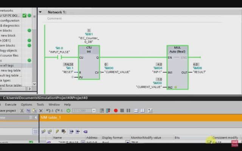Screen dimensions: 242x151
Task: Click the stacked tags load icon
Action: (x=64, y=131)
